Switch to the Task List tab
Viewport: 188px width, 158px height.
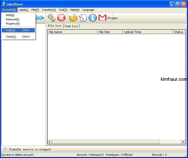coord(71,26)
